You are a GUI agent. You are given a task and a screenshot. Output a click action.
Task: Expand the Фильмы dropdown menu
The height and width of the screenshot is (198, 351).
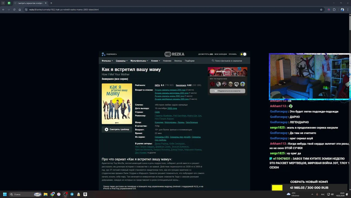[x=107, y=61]
